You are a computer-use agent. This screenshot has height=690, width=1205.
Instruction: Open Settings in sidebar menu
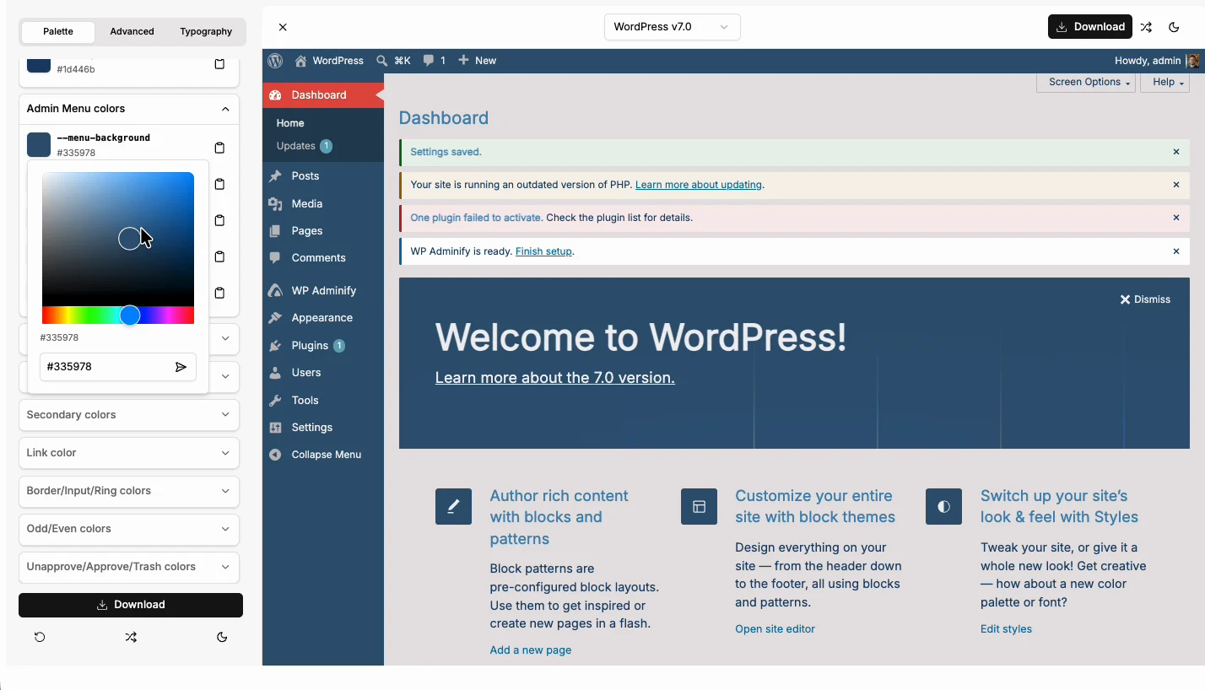[323, 427]
